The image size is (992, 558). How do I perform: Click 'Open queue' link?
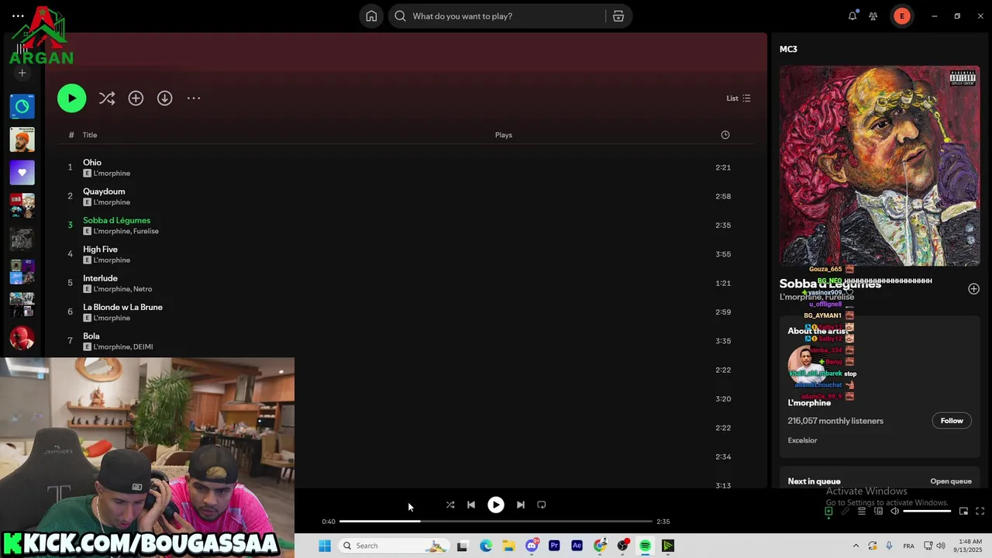pyautogui.click(x=951, y=481)
